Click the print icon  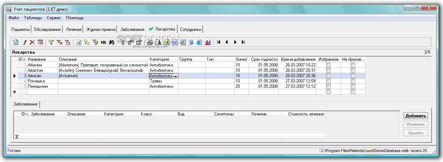(x=150, y=42)
